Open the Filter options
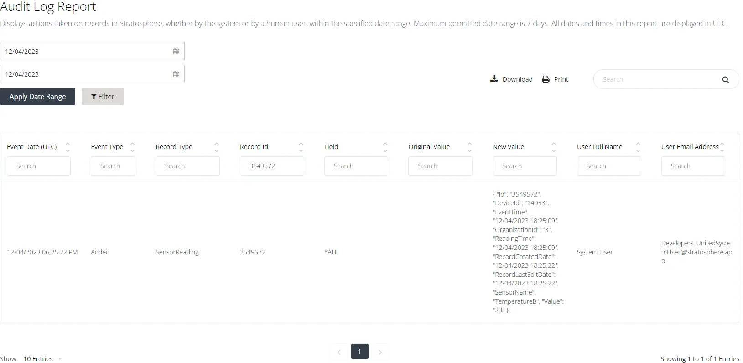 point(103,97)
